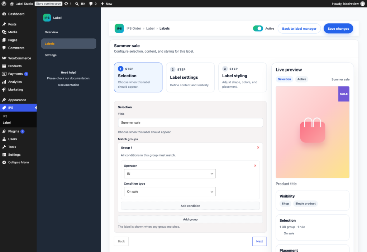
Task: Click the Title input field
Action: click(190, 122)
